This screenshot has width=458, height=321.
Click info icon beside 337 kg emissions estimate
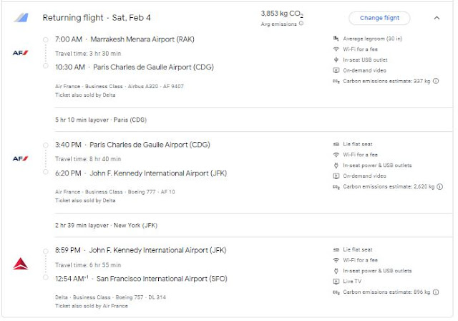[437, 82]
